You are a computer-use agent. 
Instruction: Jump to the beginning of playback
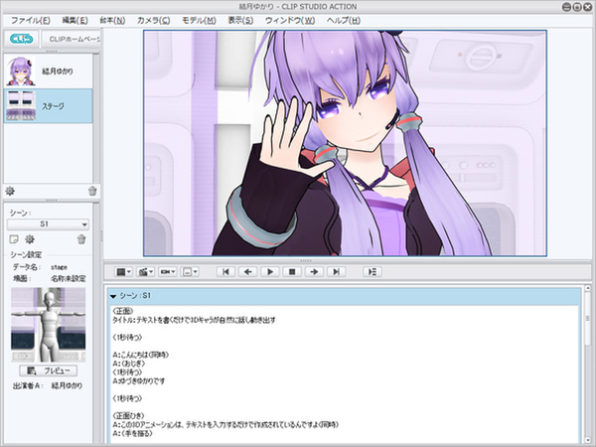225,272
